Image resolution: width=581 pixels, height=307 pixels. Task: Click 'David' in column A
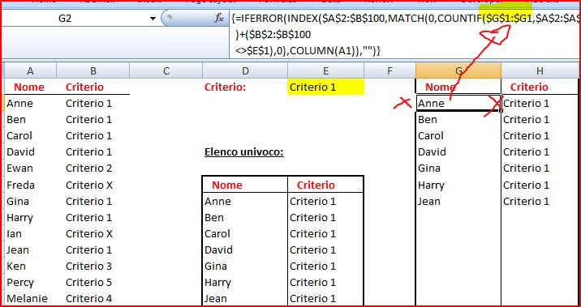pos(20,152)
